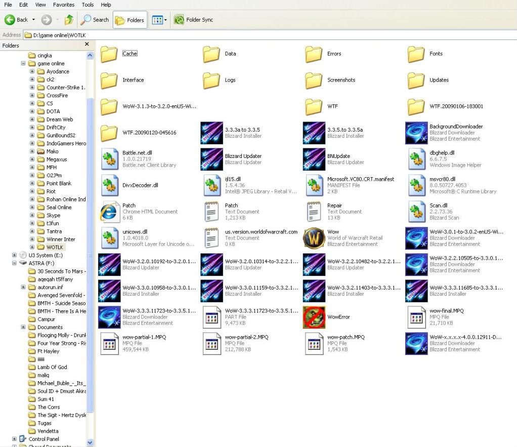Select the dbghelp.dll file icon
This screenshot has height=447, width=517.
[x=416, y=159]
